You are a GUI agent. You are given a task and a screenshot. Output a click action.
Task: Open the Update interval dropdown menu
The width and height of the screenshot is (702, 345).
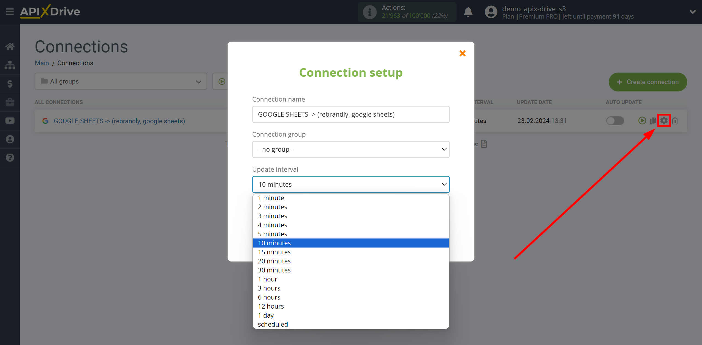click(350, 184)
